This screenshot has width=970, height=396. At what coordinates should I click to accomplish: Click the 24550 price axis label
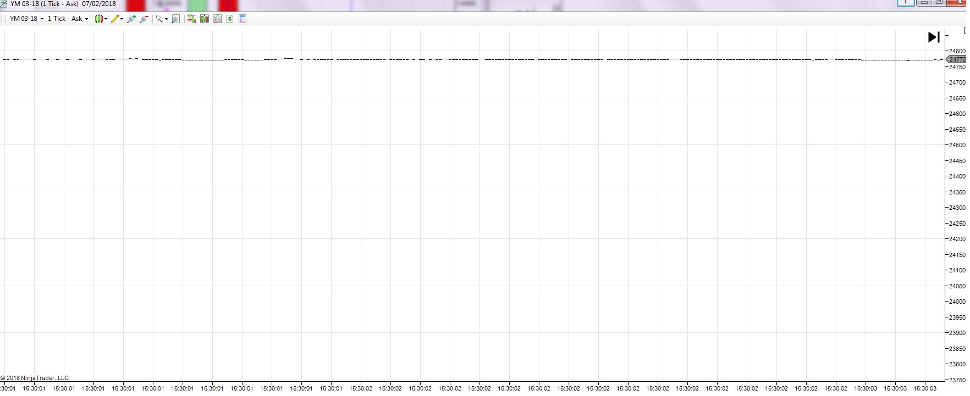[957, 130]
